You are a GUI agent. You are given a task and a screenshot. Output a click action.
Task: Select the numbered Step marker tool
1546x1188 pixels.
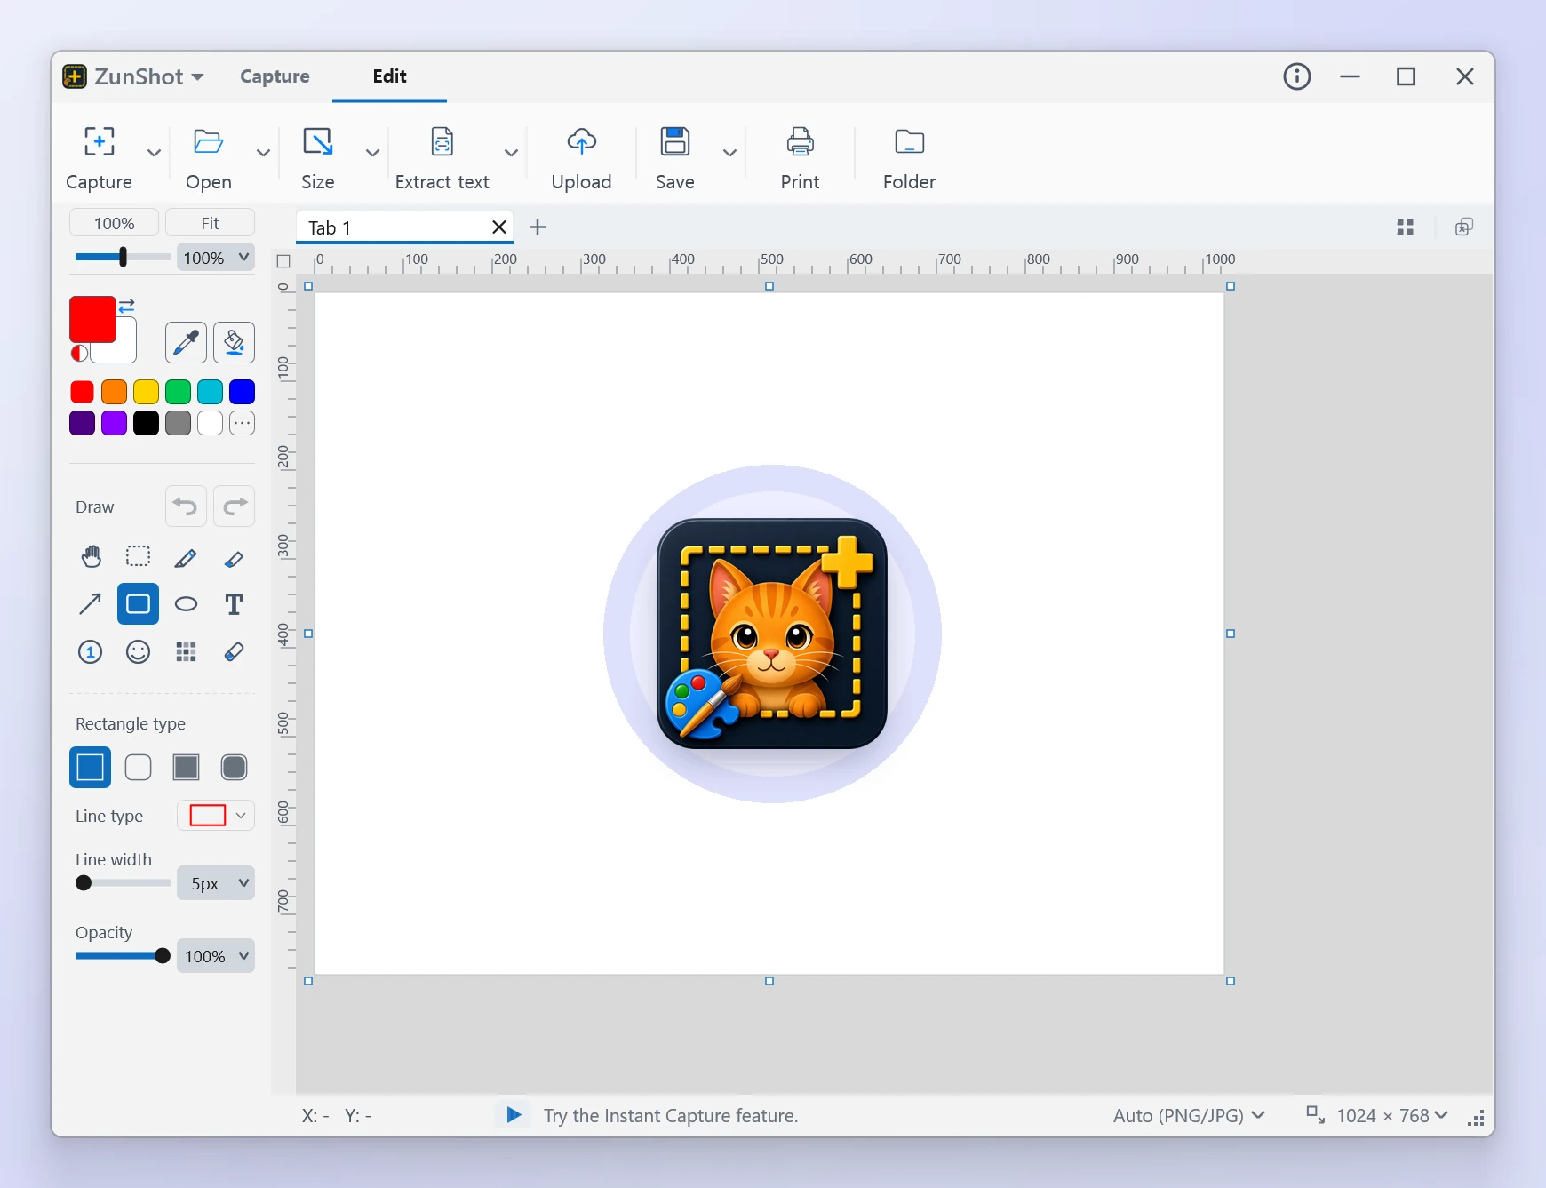pyautogui.click(x=91, y=652)
